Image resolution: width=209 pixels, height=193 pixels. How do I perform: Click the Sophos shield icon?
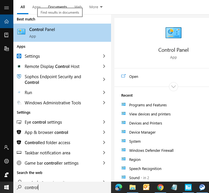(x=19, y=76)
